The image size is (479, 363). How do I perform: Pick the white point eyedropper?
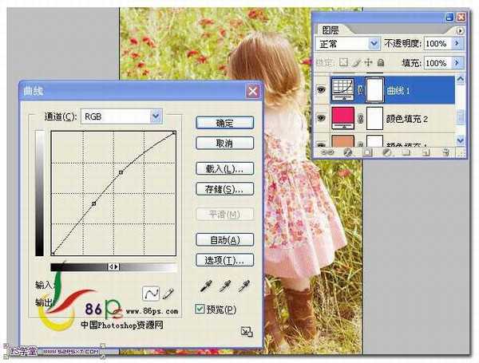click(x=244, y=286)
